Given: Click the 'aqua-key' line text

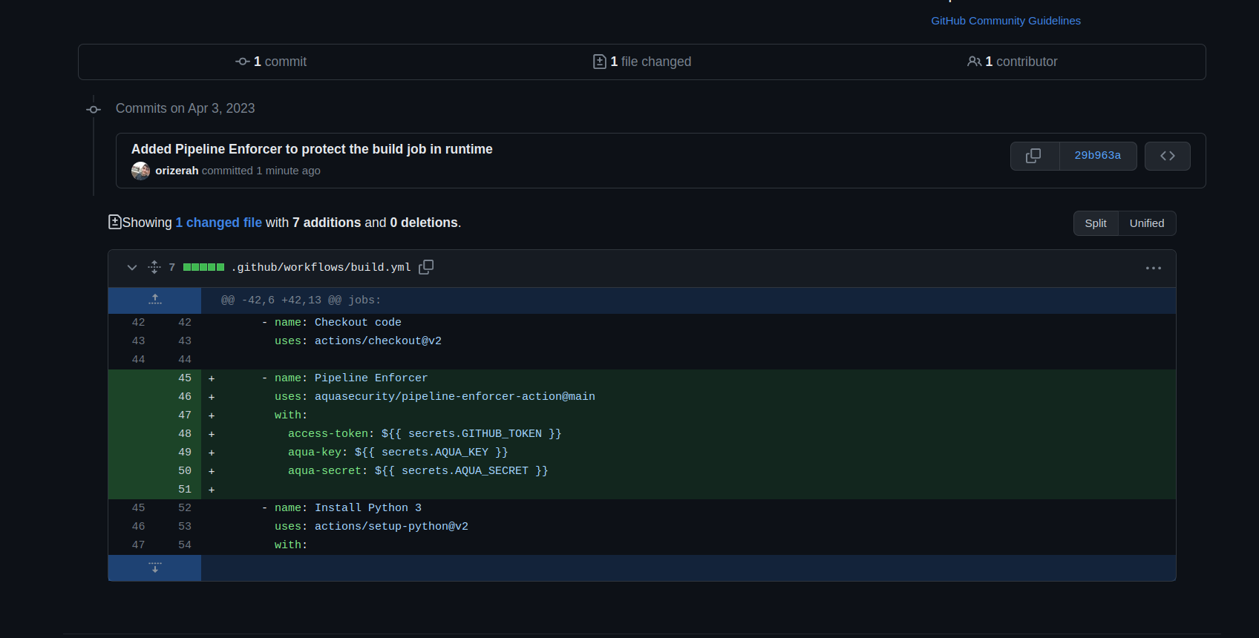Looking at the screenshot, I should point(398,453).
